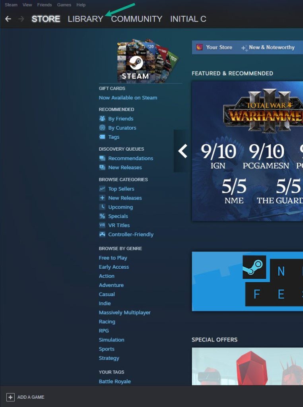Image resolution: width=303 pixels, height=407 pixels.
Task: Click the Specials percent icon
Action: (102, 216)
